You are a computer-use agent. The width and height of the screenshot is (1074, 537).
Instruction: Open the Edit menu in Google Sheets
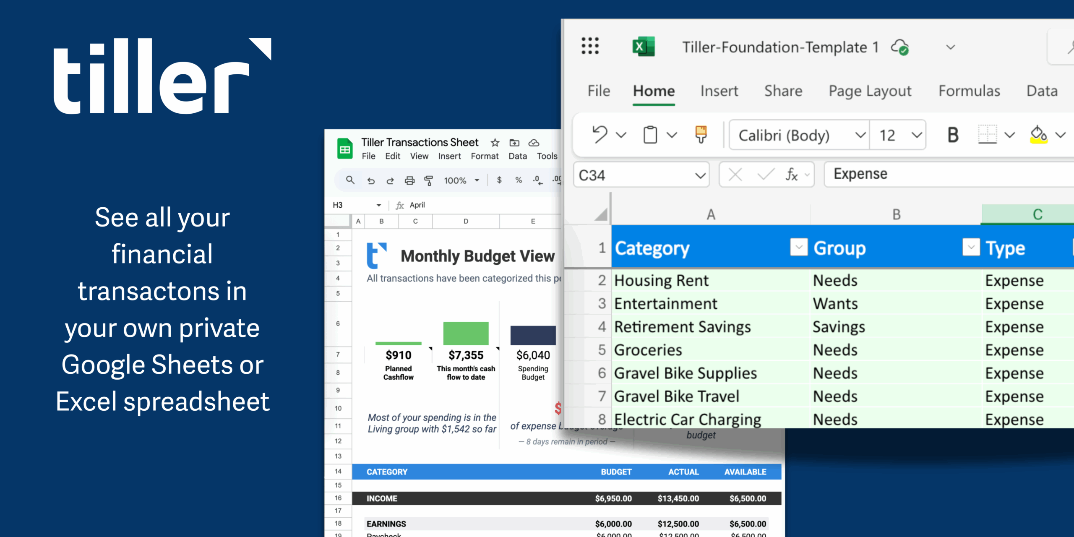[x=393, y=156]
